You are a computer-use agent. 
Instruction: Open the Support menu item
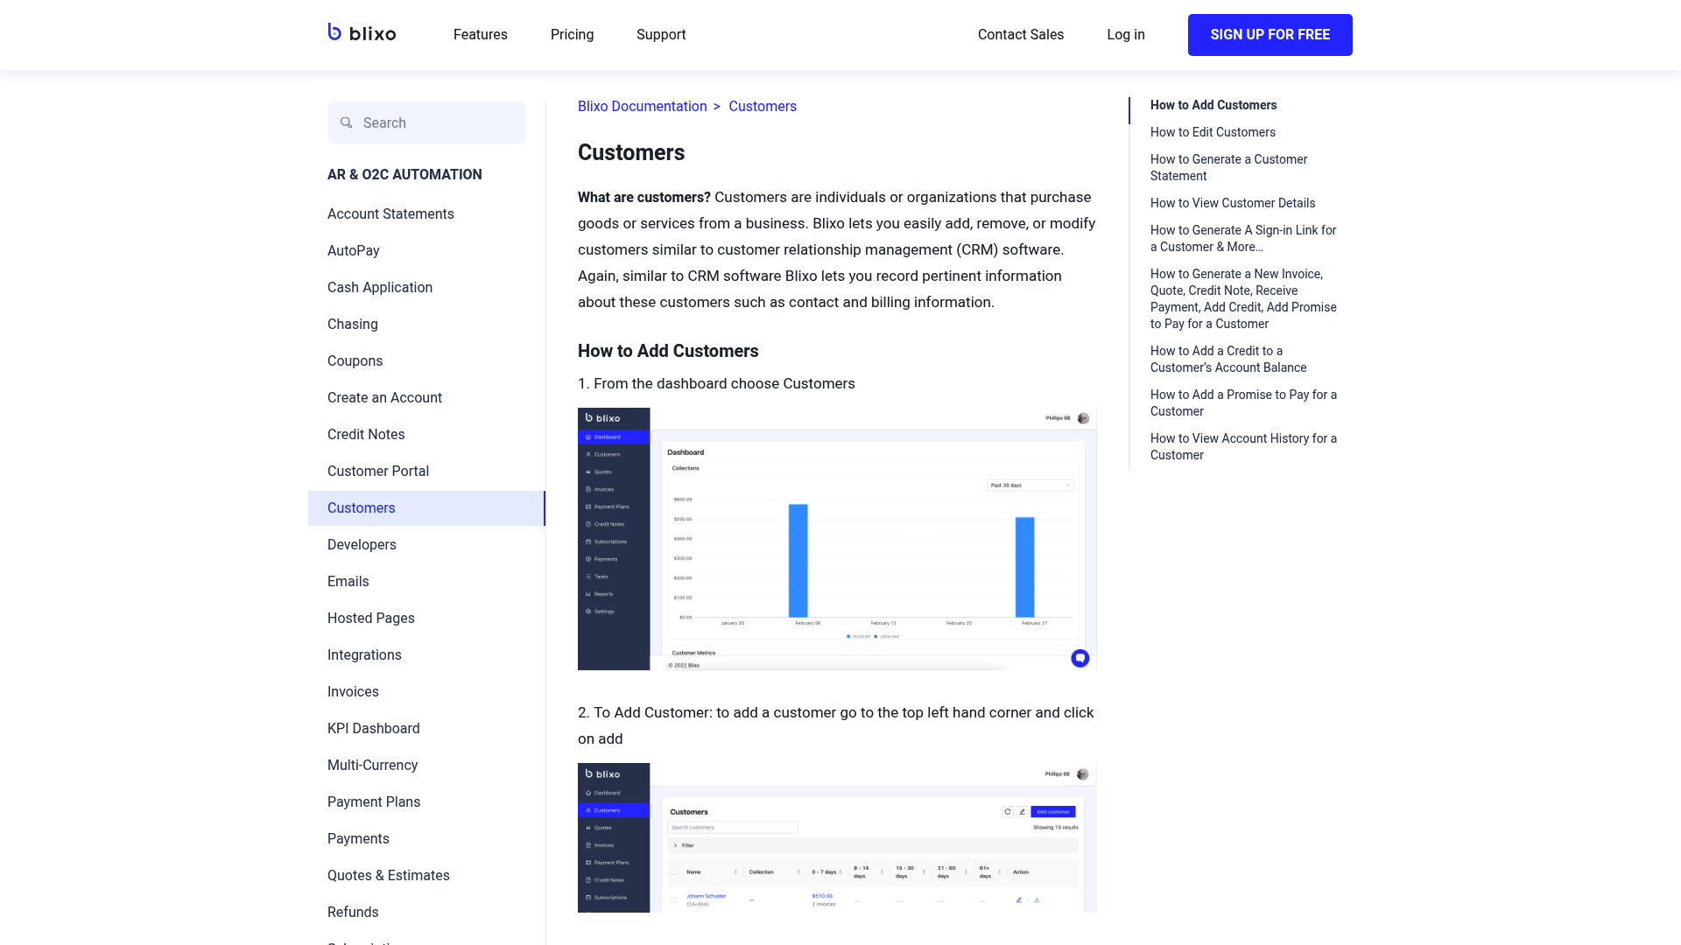point(661,35)
